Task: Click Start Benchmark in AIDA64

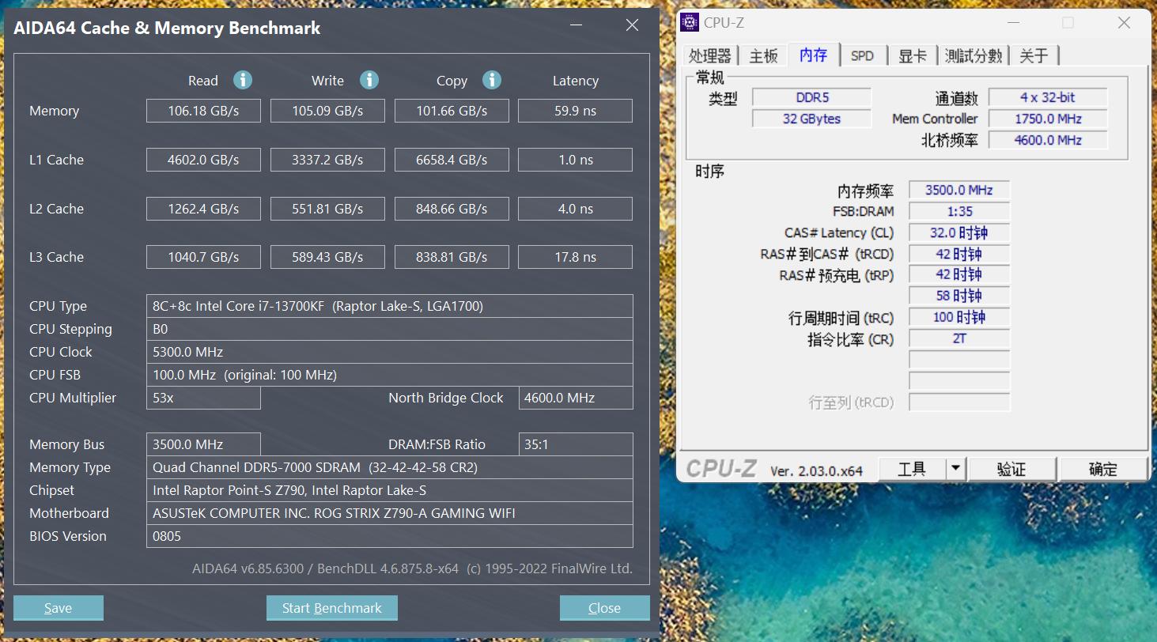Action: (331, 607)
